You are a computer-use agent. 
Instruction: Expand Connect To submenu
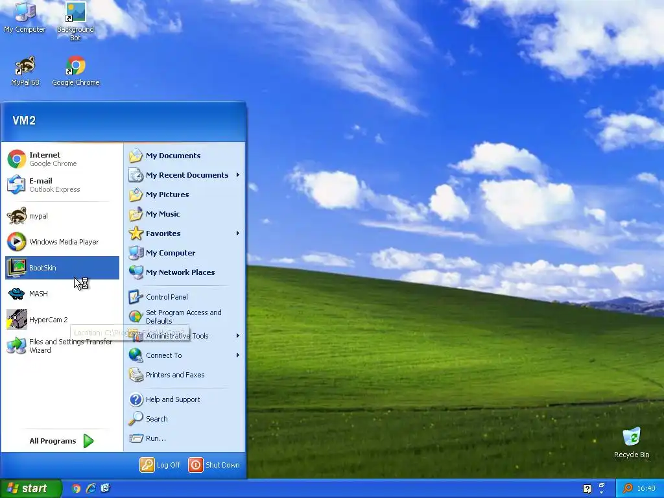point(185,355)
